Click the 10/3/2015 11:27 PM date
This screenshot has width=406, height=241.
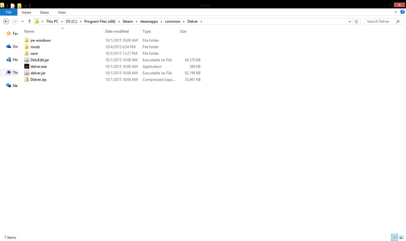121,53
